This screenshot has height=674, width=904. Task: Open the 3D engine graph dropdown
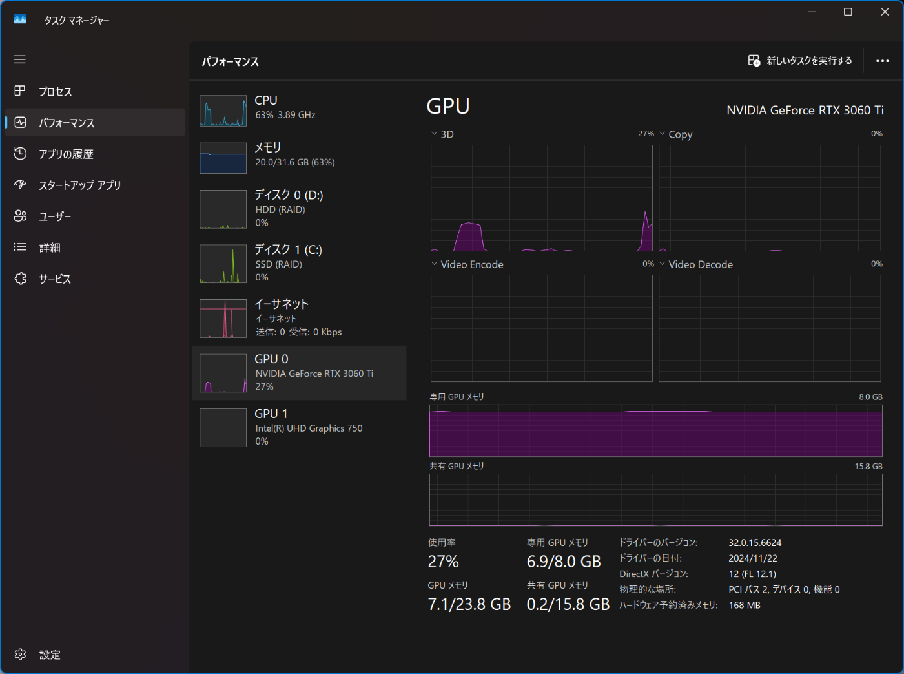pyautogui.click(x=442, y=134)
